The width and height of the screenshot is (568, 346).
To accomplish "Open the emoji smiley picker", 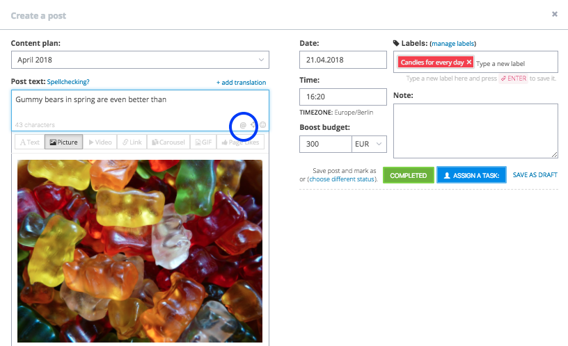I will point(263,125).
